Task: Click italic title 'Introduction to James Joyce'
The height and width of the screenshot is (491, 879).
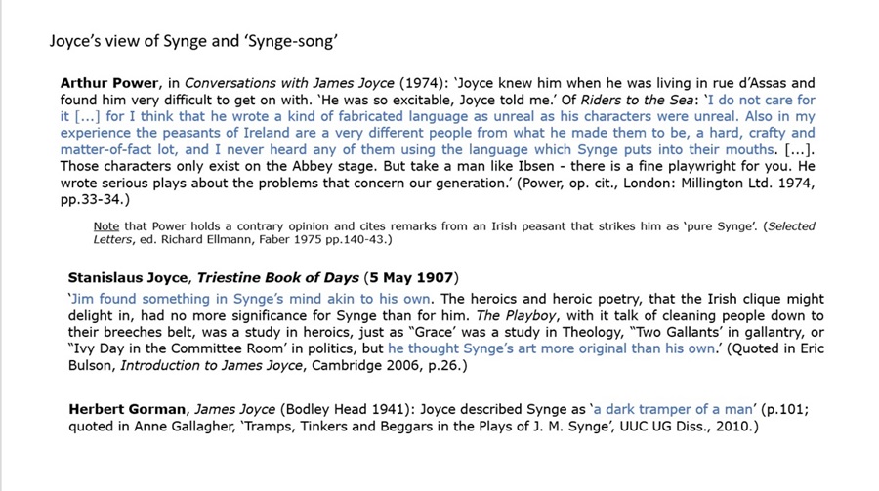Action: tap(212, 365)
